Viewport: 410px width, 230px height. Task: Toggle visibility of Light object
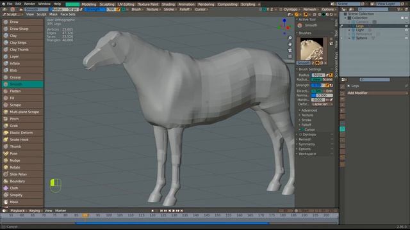pyautogui.click(x=406, y=30)
